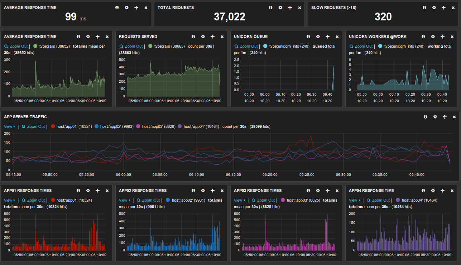The image size is (461, 265).
Task: Click the 320 slow requests value
Action: click(x=383, y=17)
